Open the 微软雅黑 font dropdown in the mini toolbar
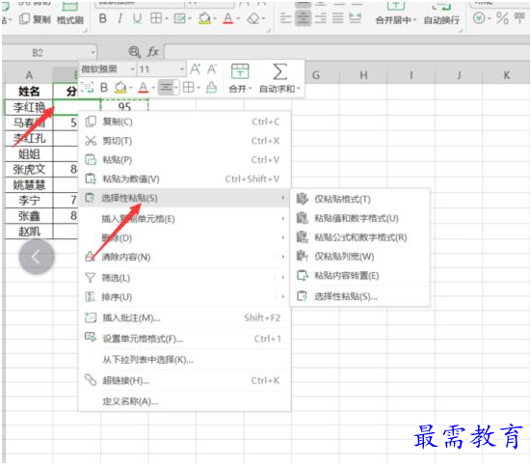 pos(132,69)
